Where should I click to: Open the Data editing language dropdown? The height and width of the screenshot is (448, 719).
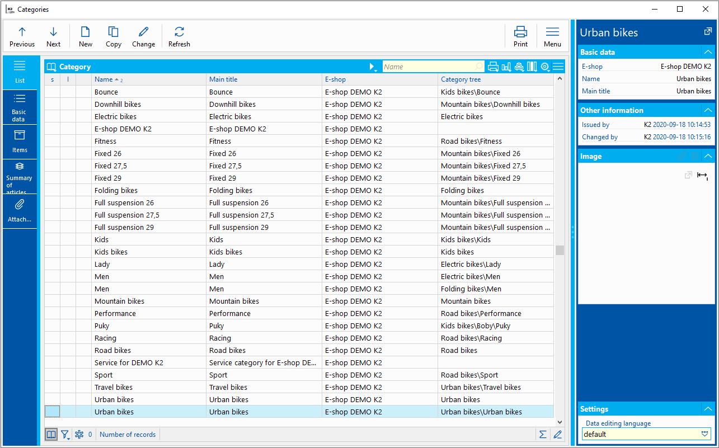(705, 434)
